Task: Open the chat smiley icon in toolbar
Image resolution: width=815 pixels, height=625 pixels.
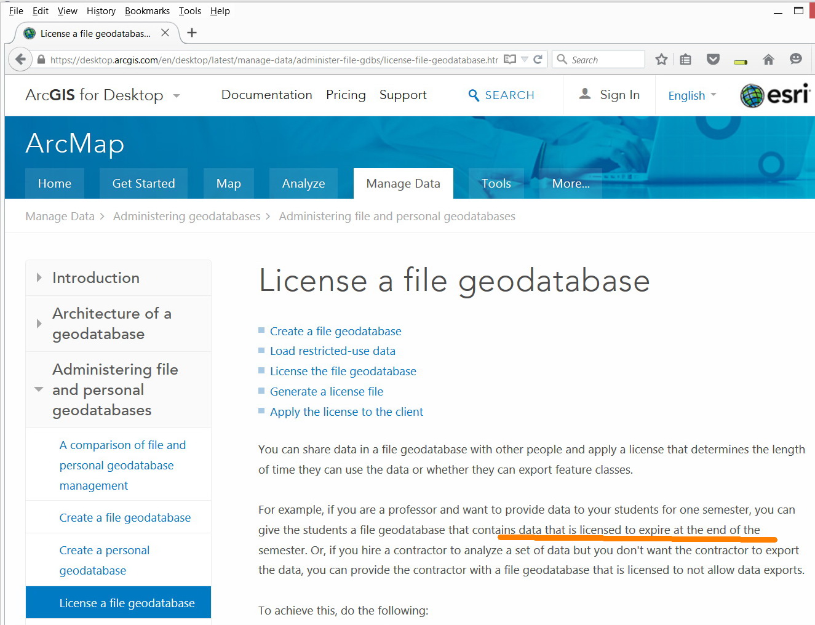Action: [x=796, y=59]
